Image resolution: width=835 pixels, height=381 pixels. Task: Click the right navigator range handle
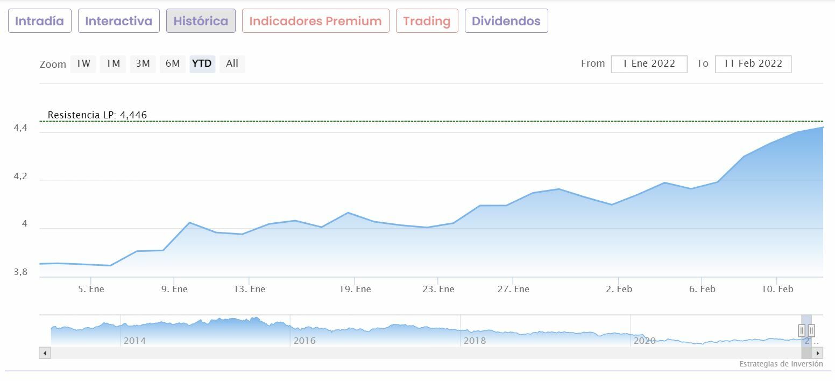[811, 330]
